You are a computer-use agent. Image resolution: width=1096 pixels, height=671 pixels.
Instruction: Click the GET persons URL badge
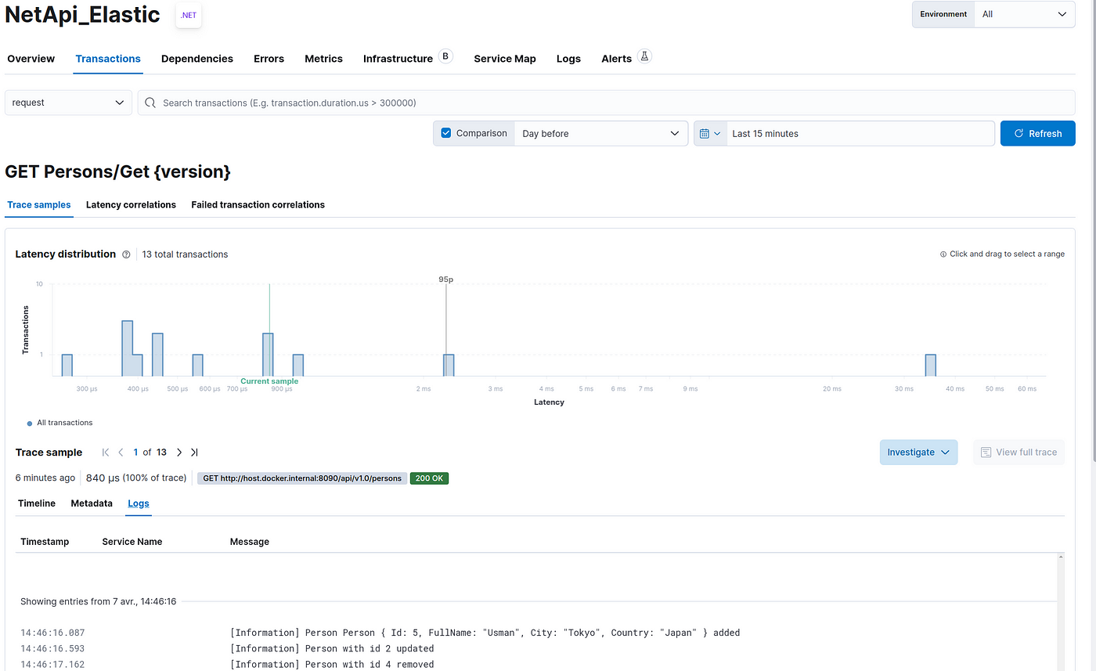click(x=302, y=478)
